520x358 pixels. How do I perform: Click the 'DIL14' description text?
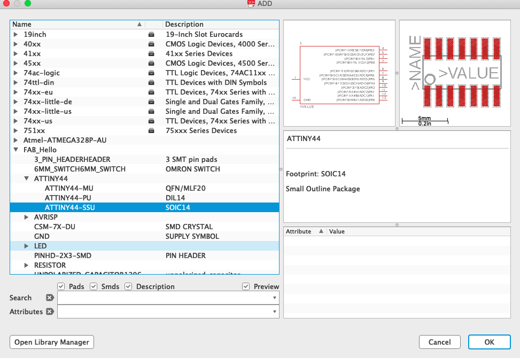pyautogui.click(x=175, y=198)
